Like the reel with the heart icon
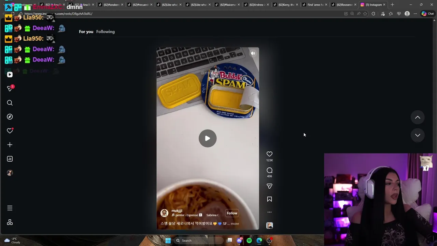This screenshot has width=437, height=246. click(x=269, y=154)
